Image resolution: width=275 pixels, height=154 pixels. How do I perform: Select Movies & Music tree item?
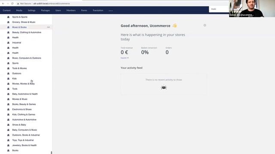click(20, 99)
